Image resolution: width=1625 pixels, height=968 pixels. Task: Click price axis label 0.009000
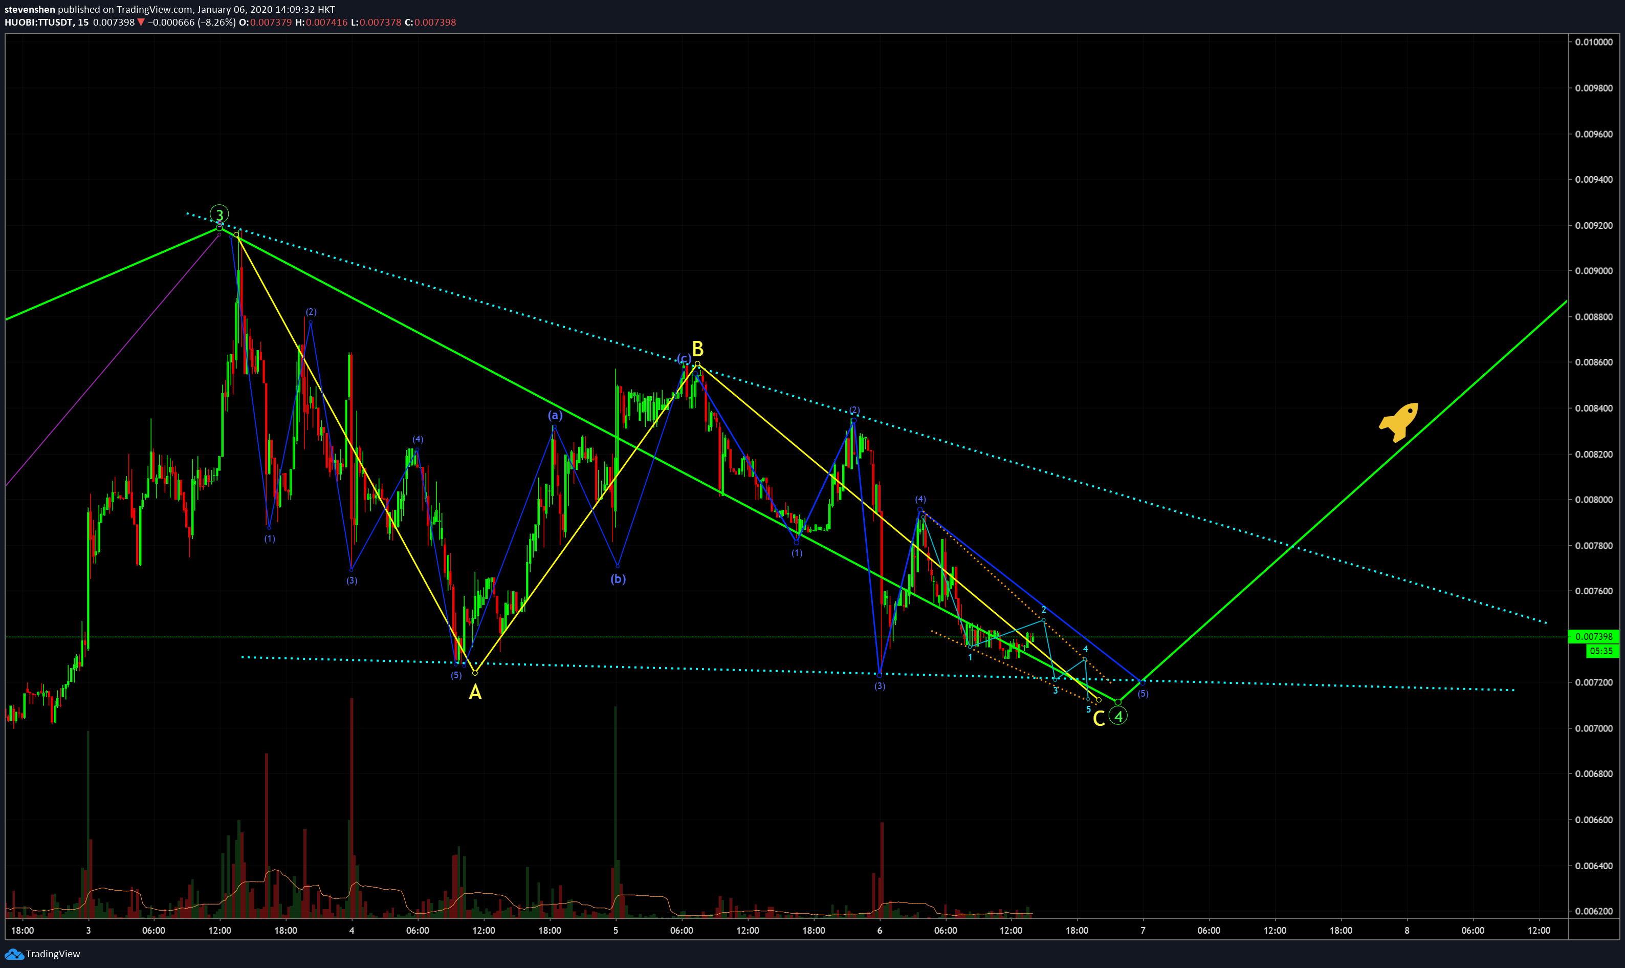coord(1594,271)
